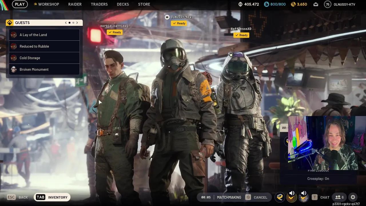Click the blue stash icon beside 800/800
The image size is (366, 206).
[x=266, y=4]
